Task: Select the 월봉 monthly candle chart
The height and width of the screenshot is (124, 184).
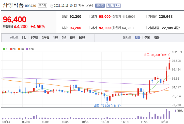Action: [x=157, y=38]
